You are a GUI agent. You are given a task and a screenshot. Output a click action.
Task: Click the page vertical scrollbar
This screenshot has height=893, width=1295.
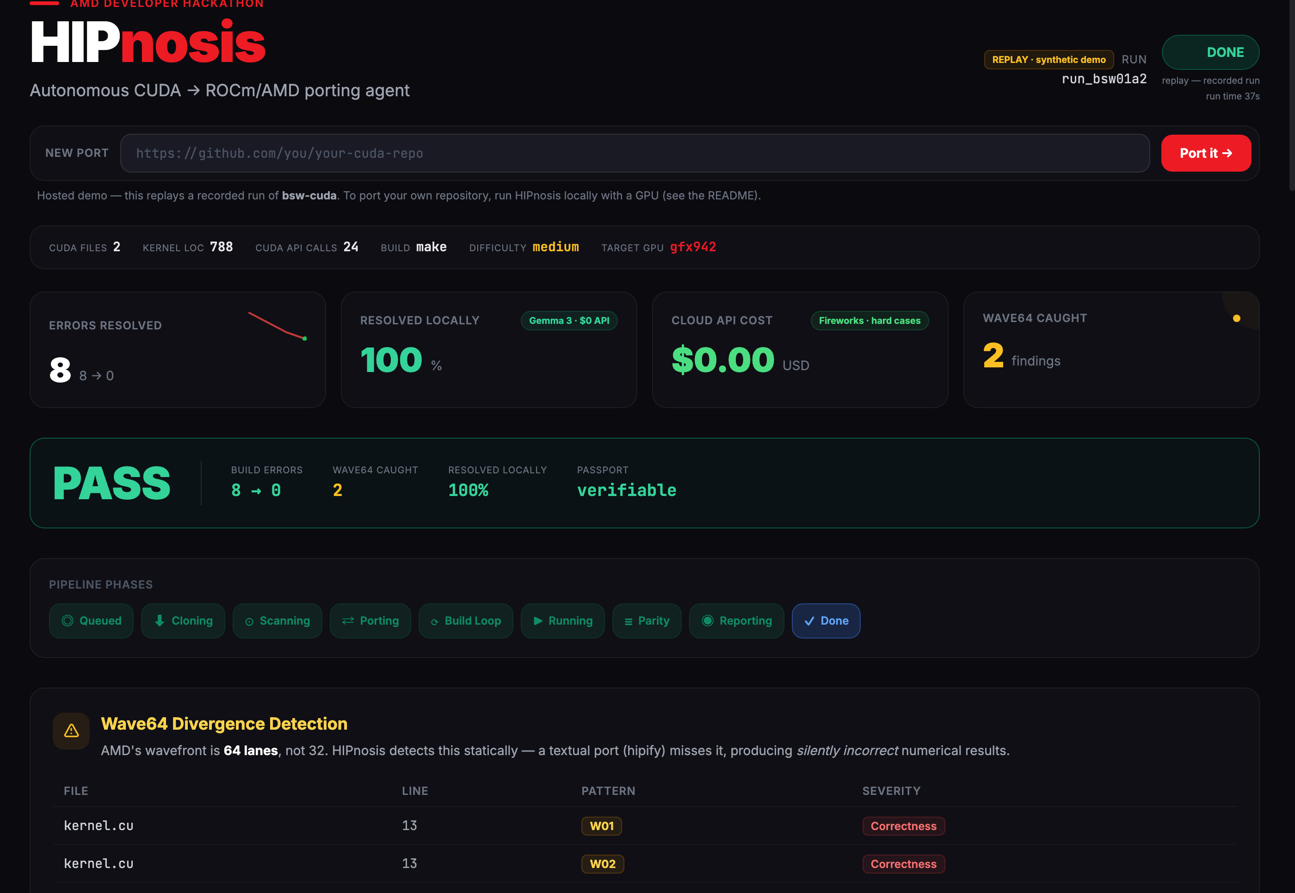(1292, 95)
